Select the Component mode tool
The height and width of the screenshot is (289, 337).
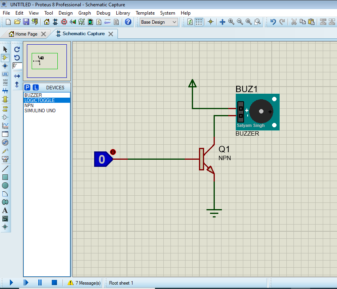[x=5, y=57]
